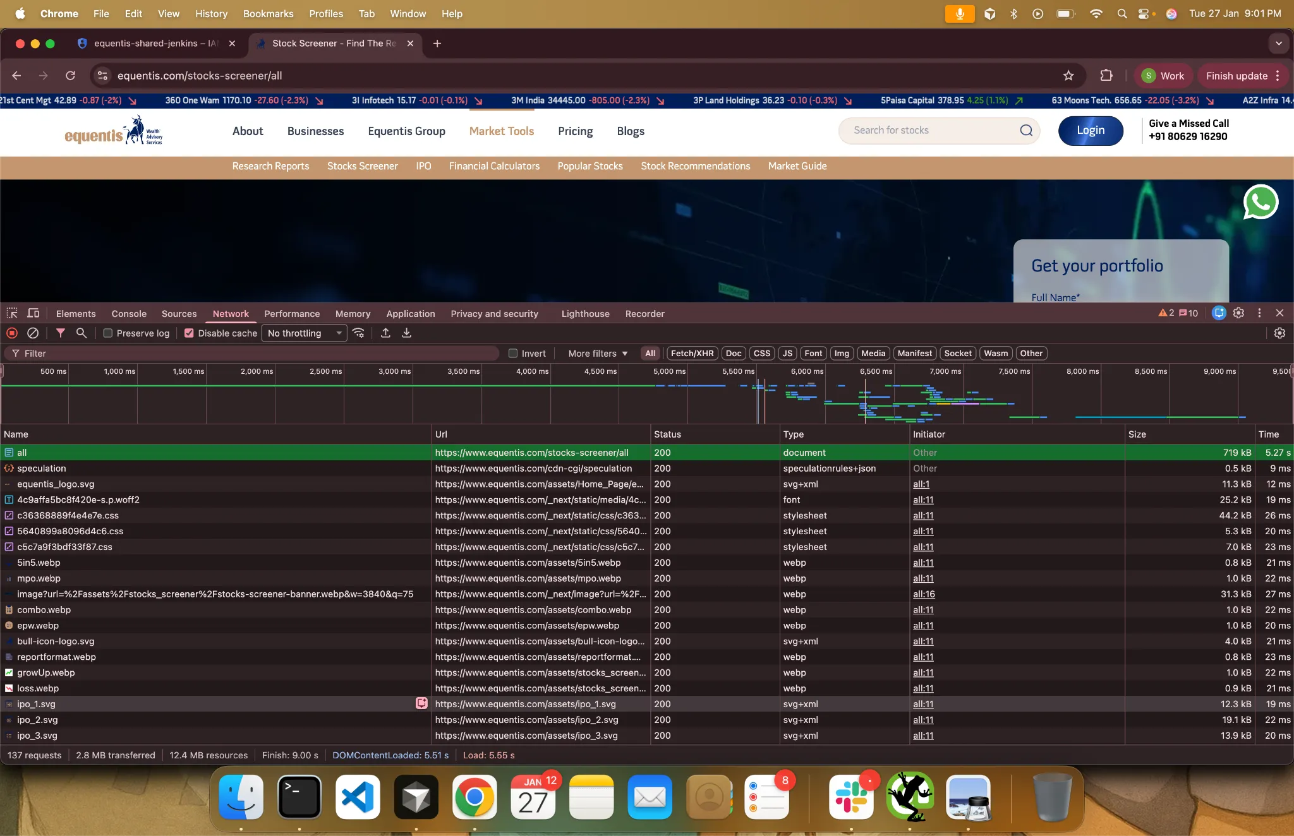Click initiator link all:16
The width and height of the screenshot is (1294, 836).
tap(924, 594)
